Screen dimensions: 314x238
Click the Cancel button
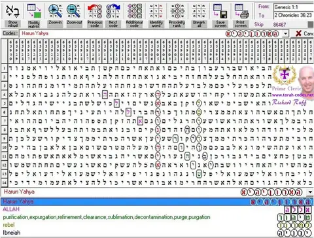tap(305, 33)
